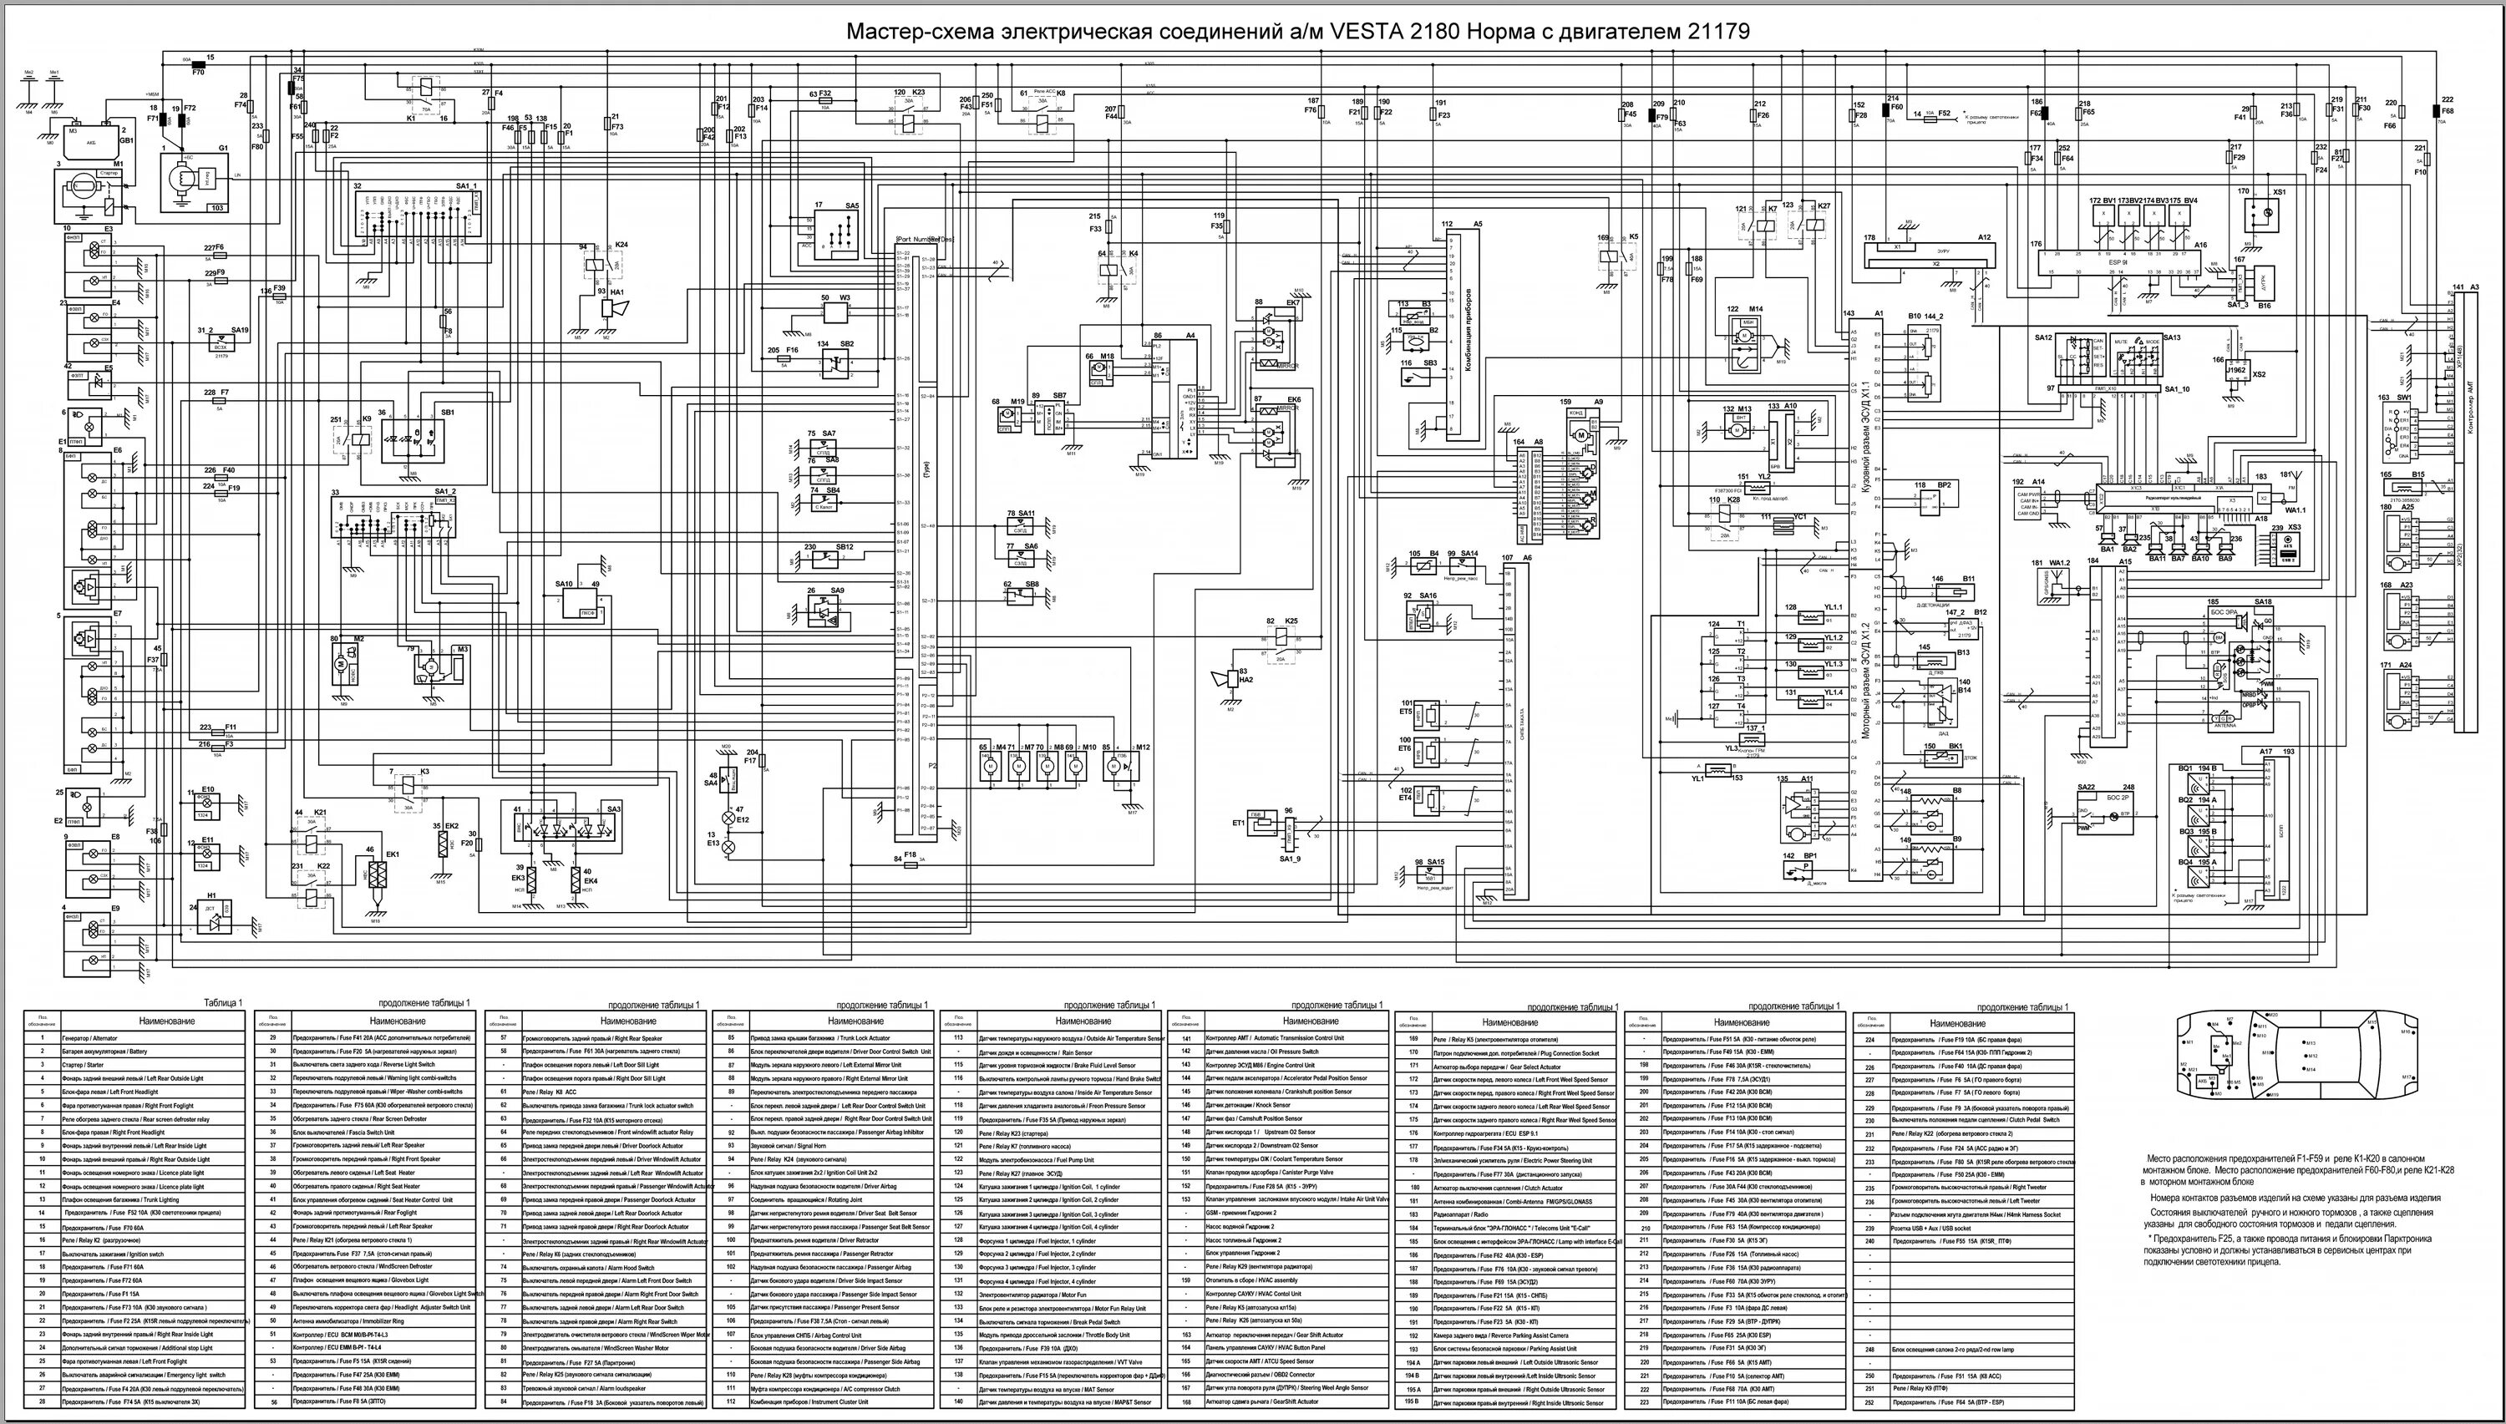The width and height of the screenshot is (2506, 1424).
Task: Select the "Plug Connection Socket" row
Action: pyautogui.click(x=1507, y=1053)
